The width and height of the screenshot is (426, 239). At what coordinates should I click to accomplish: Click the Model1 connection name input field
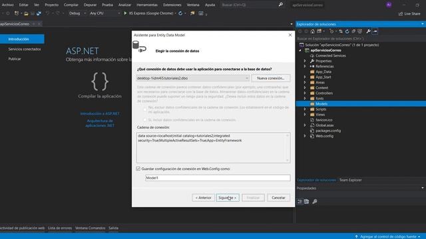pos(218,178)
